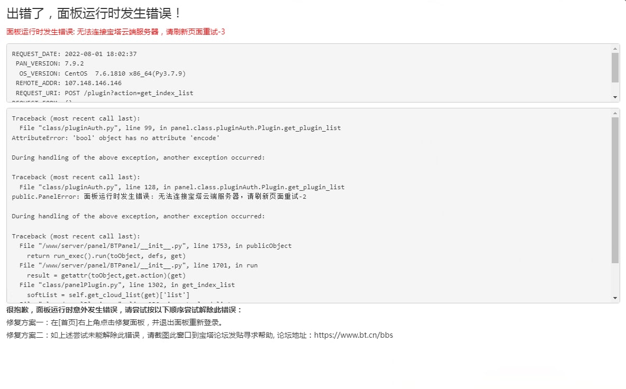Click the public.PanelError traceback line

[159, 197]
